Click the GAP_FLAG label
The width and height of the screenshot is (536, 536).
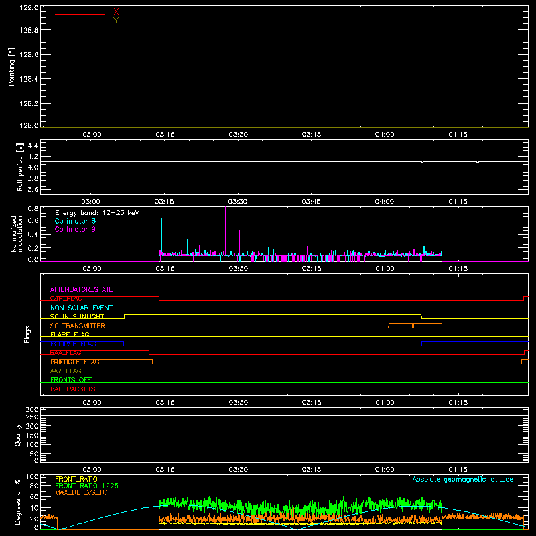tap(66, 299)
